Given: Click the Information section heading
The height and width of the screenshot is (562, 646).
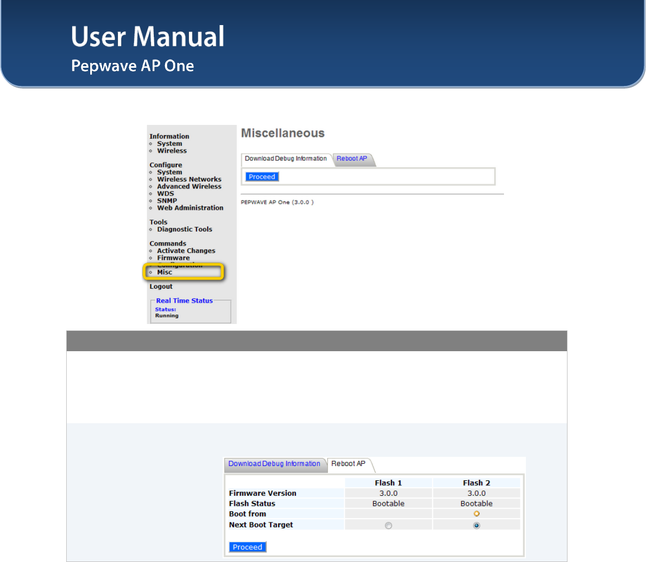Looking at the screenshot, I should [169, 137].
